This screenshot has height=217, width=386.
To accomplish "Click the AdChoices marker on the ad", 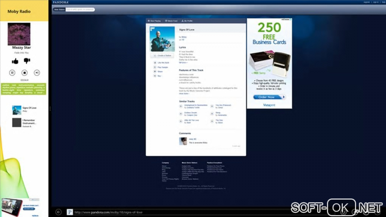I will click(x=286, y=19).
